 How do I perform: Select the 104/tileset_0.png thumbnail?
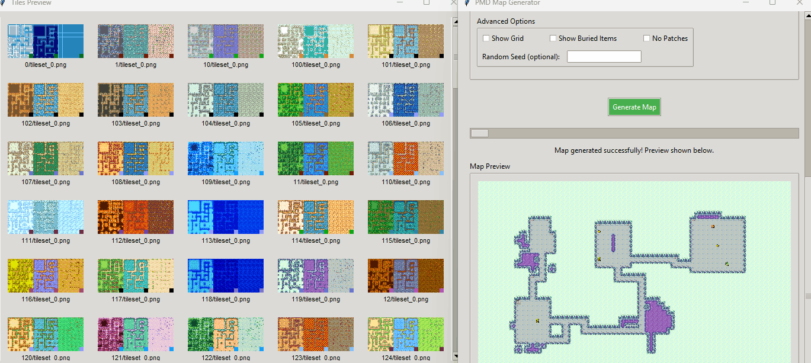pyautogui.click(x=226, y=99)
